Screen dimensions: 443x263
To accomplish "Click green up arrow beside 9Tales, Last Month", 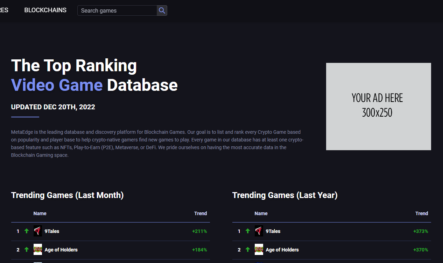I will tap(27, 231).
